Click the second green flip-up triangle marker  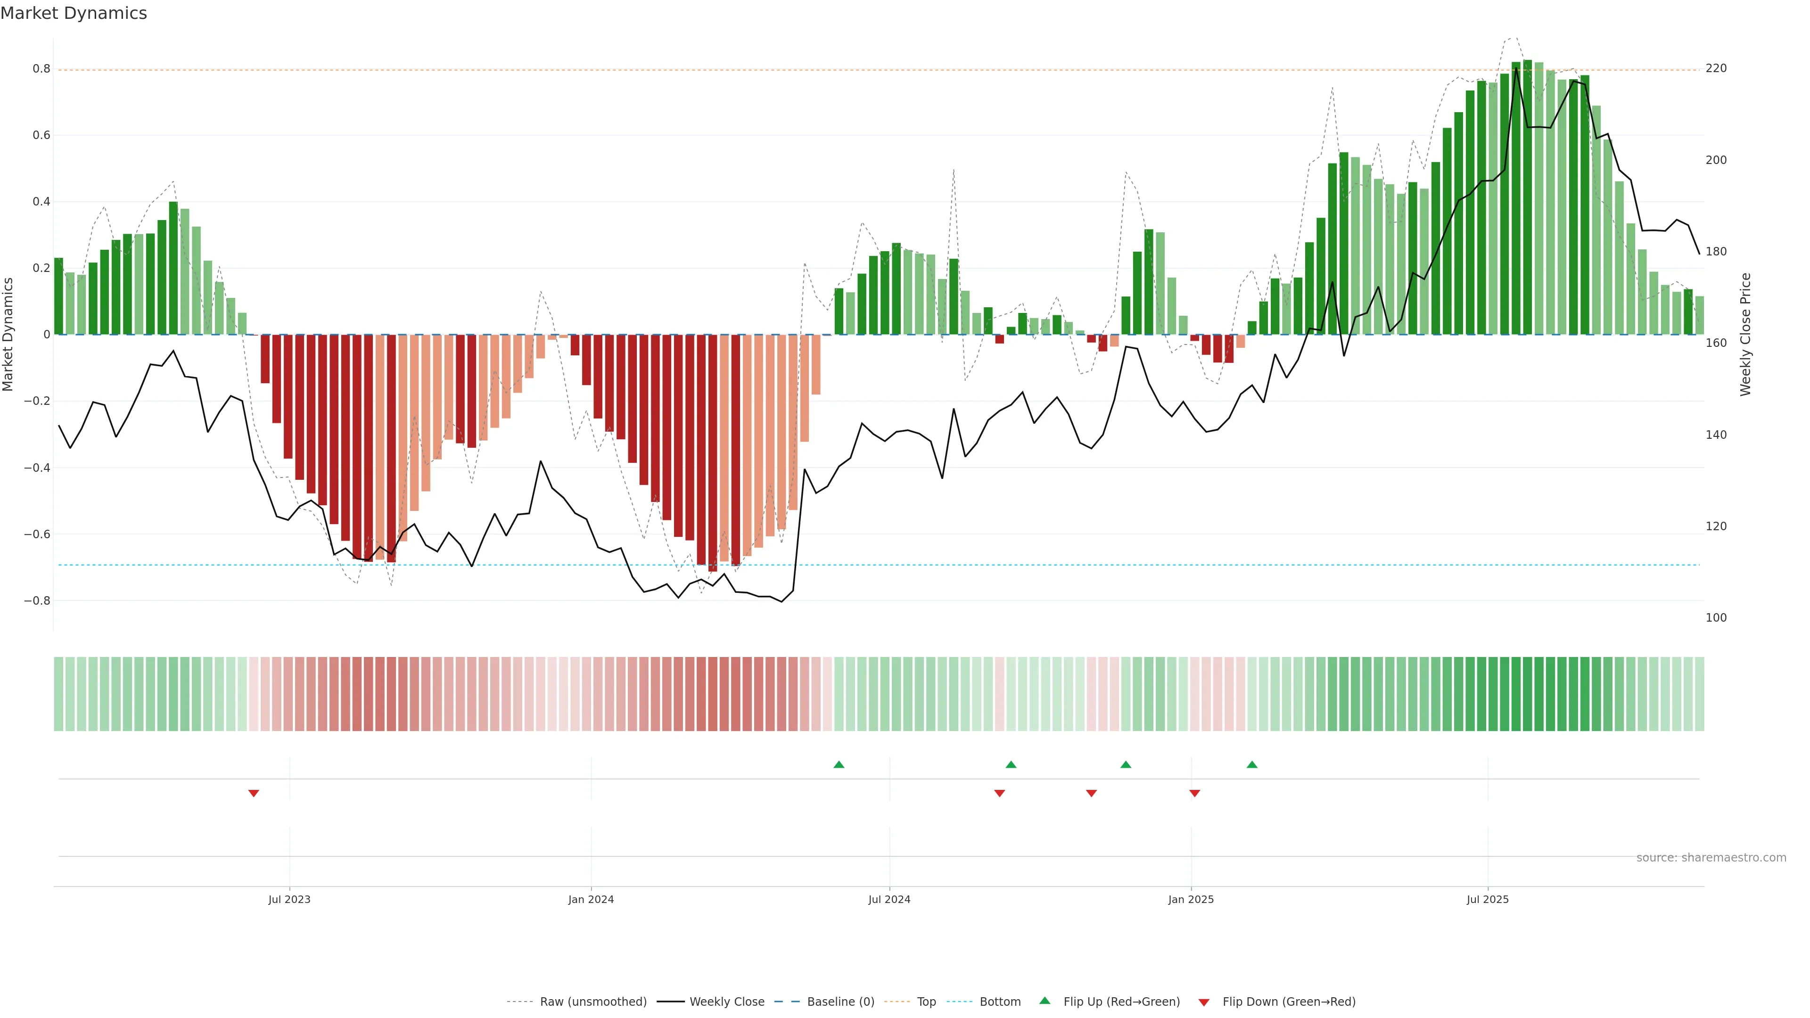coord(1011,764)
